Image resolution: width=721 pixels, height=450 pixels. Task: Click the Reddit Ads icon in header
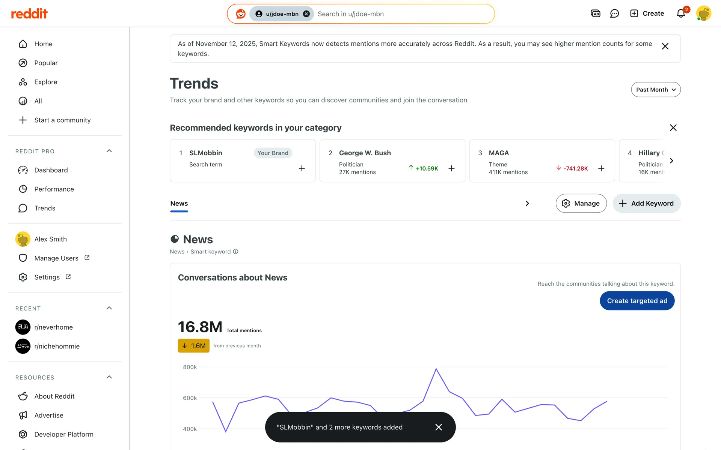pos(596,14)
